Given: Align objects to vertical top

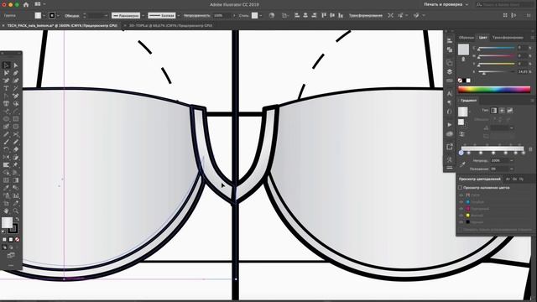Looking at the screenshot, I should click(x=324, y=15).
